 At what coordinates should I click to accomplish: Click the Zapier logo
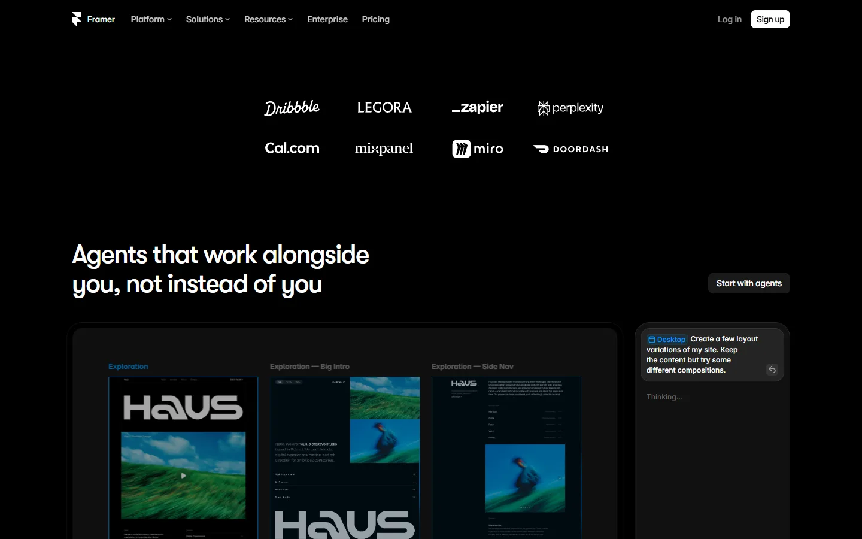point(477,108)
